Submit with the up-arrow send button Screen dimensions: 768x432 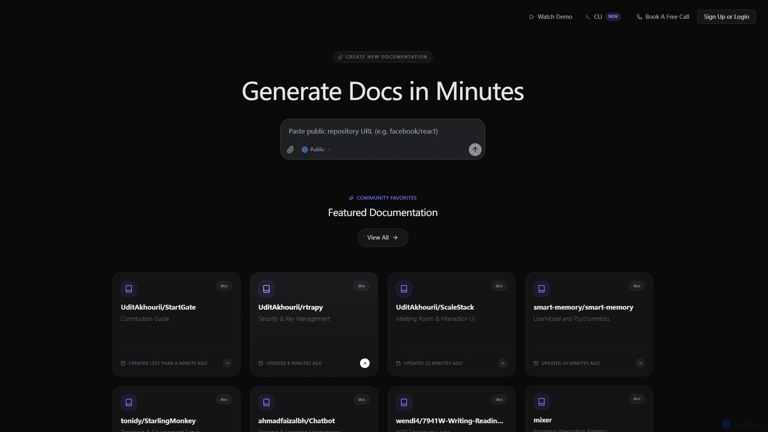pos(475,149)
